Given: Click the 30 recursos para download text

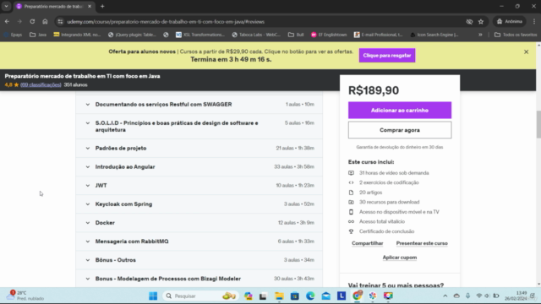Looking at the screenshot, I should pos(389,202).
